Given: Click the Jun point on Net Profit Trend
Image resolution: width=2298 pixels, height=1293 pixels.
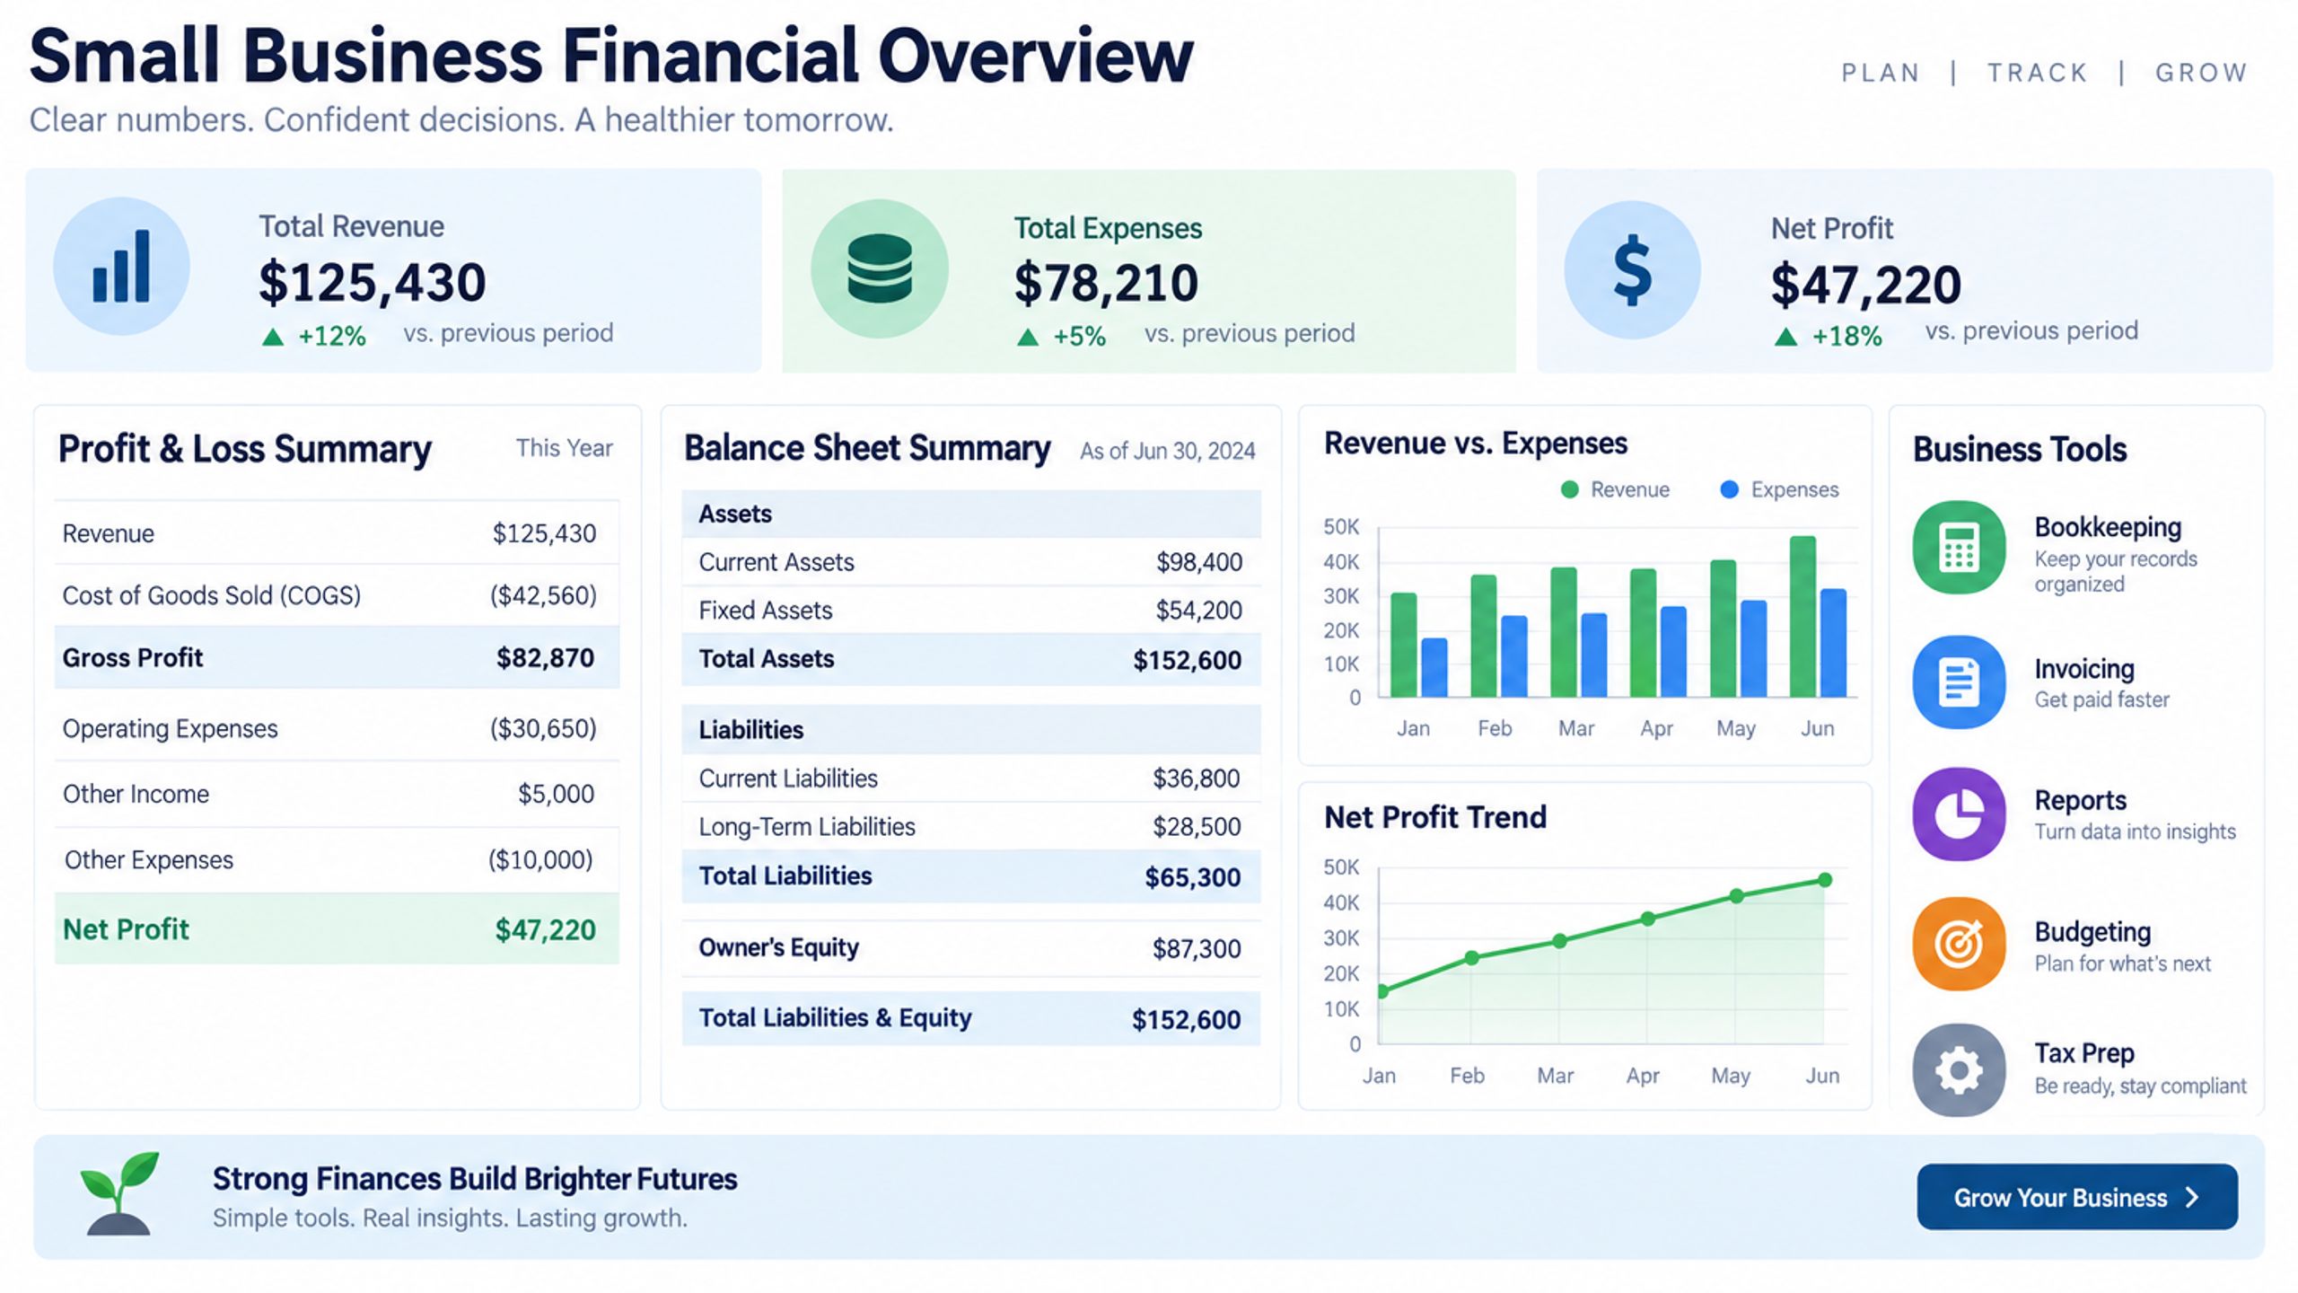Looking at the screenshot, I should coord(1825,880).
